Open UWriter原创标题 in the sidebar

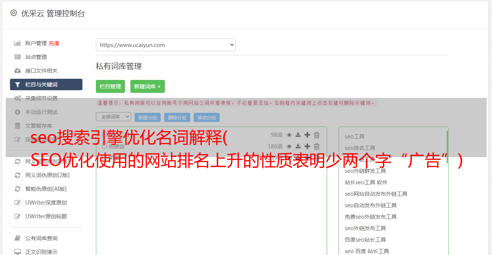point(46,216)
